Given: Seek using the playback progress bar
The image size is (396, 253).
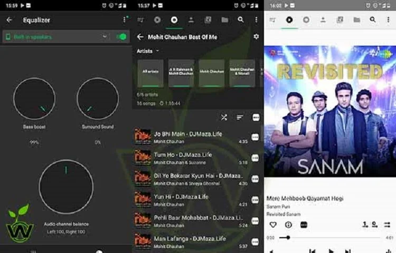Looking at the screenshot, I should pyautogui.click(x=330, y=237).
